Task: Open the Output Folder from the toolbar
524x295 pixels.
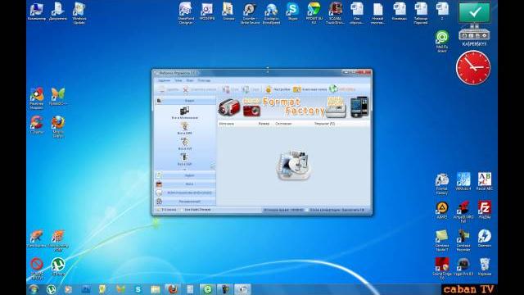Action: pyautogui.click(x=309, y=89)
